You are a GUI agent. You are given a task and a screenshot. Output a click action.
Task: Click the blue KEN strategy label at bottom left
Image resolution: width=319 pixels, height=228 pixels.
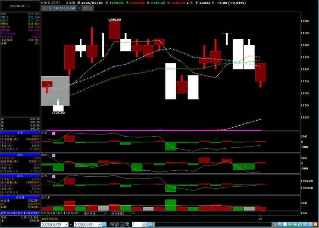pos(20,213)
